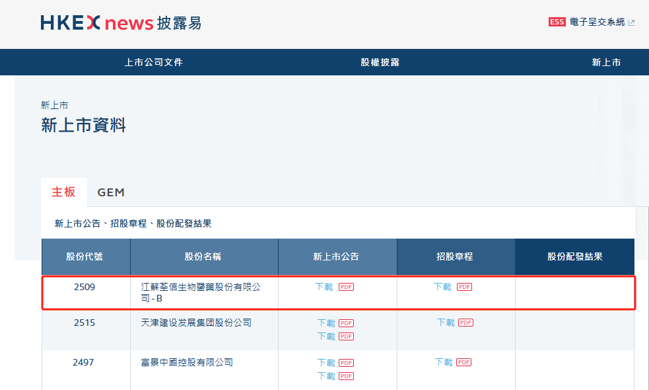649x390 pixels.
Task: Download the second 新上市公告 for stock 2515
Action: tap(326, 336)
